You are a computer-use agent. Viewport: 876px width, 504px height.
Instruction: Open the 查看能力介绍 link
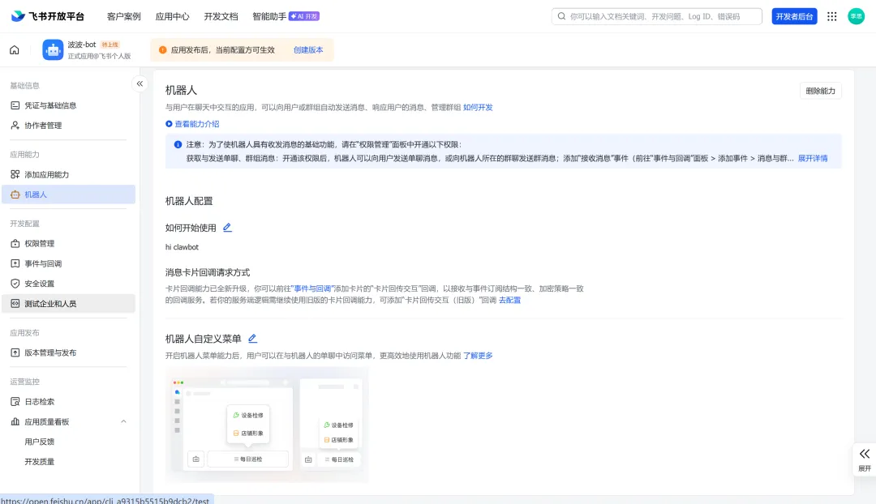coord(196,124)
